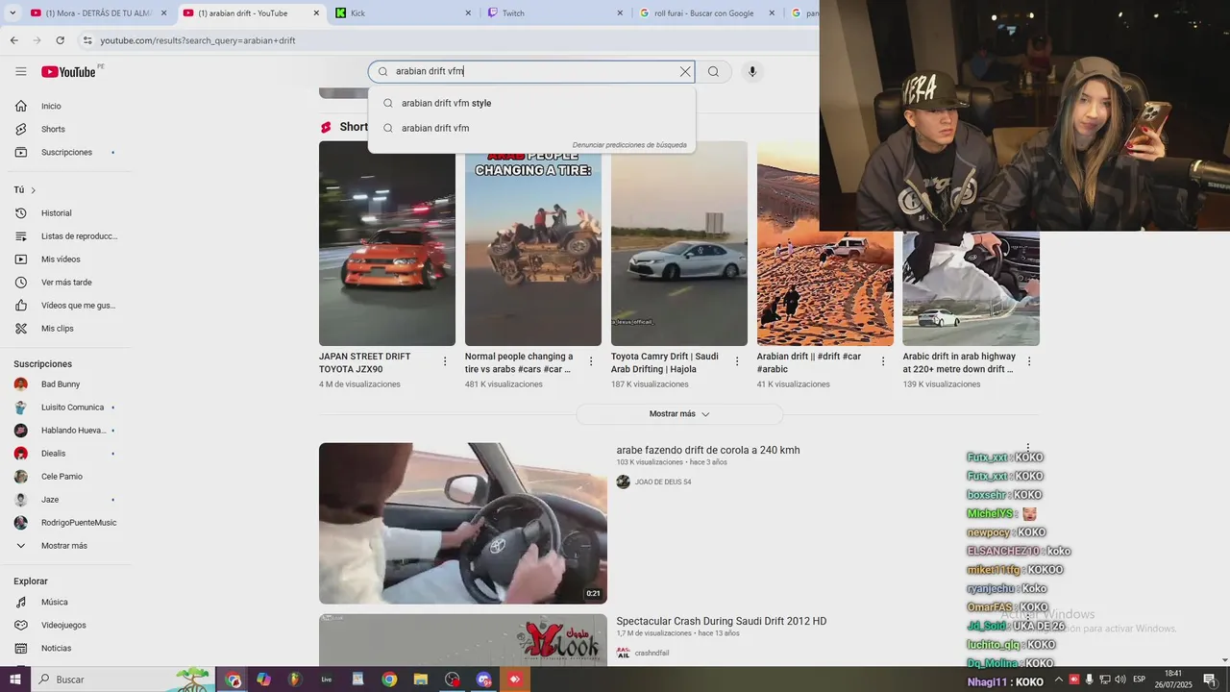
Task: Open the YouTube hamburger guide menu
Action: [21, 71]
